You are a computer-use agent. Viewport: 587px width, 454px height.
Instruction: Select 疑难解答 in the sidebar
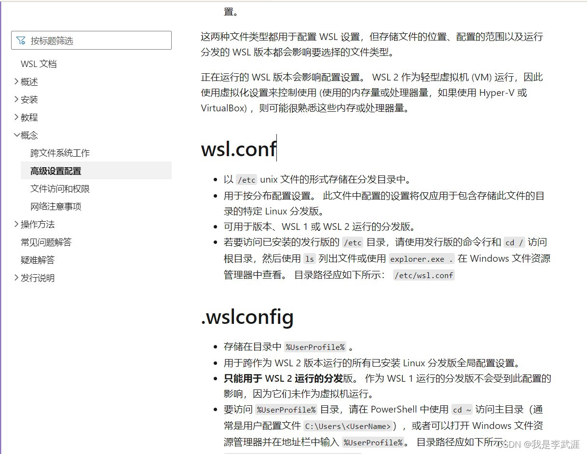point(38,260)
